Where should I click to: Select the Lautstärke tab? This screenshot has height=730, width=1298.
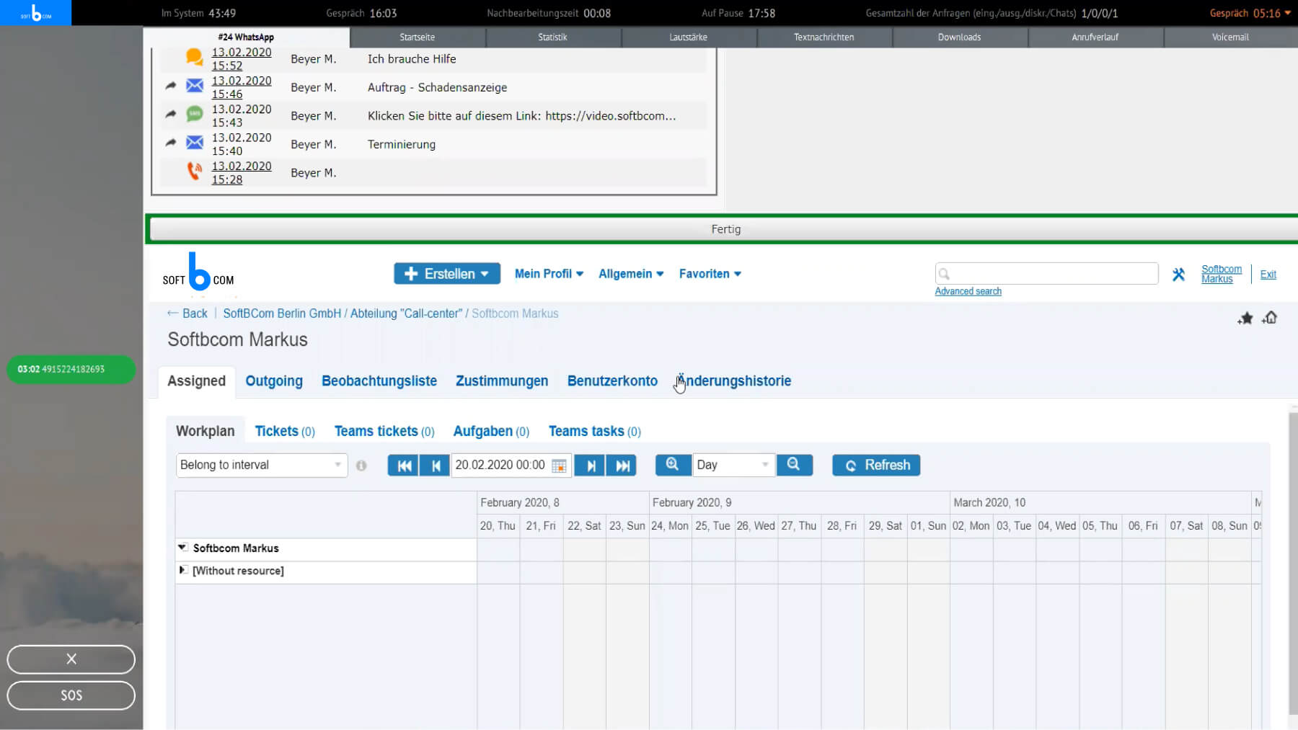(688, 37)
